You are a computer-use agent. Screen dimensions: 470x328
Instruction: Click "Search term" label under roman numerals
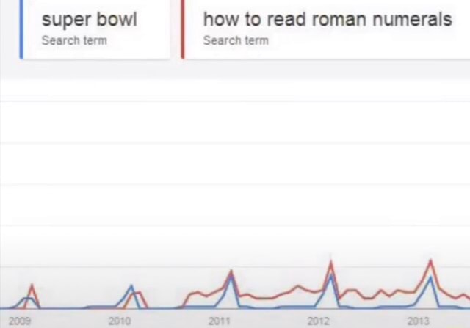(235, 40)
